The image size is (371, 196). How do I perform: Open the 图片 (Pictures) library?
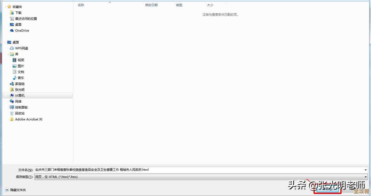coord(21,66)
